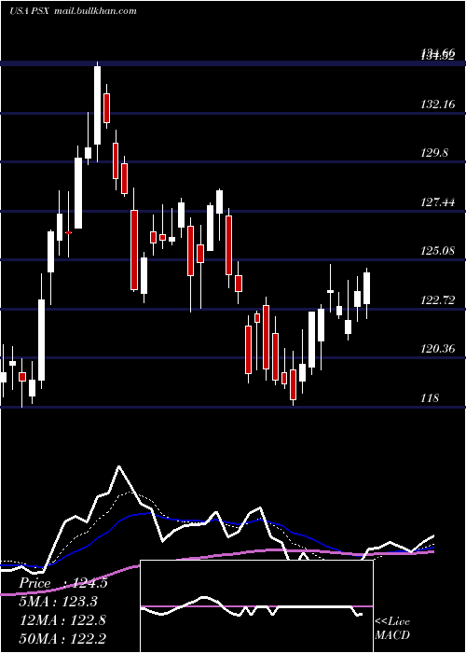466x653 pixels.
Task: Select the 129.8 price level label
Action: pyautogui.click(x=434, y=153)
